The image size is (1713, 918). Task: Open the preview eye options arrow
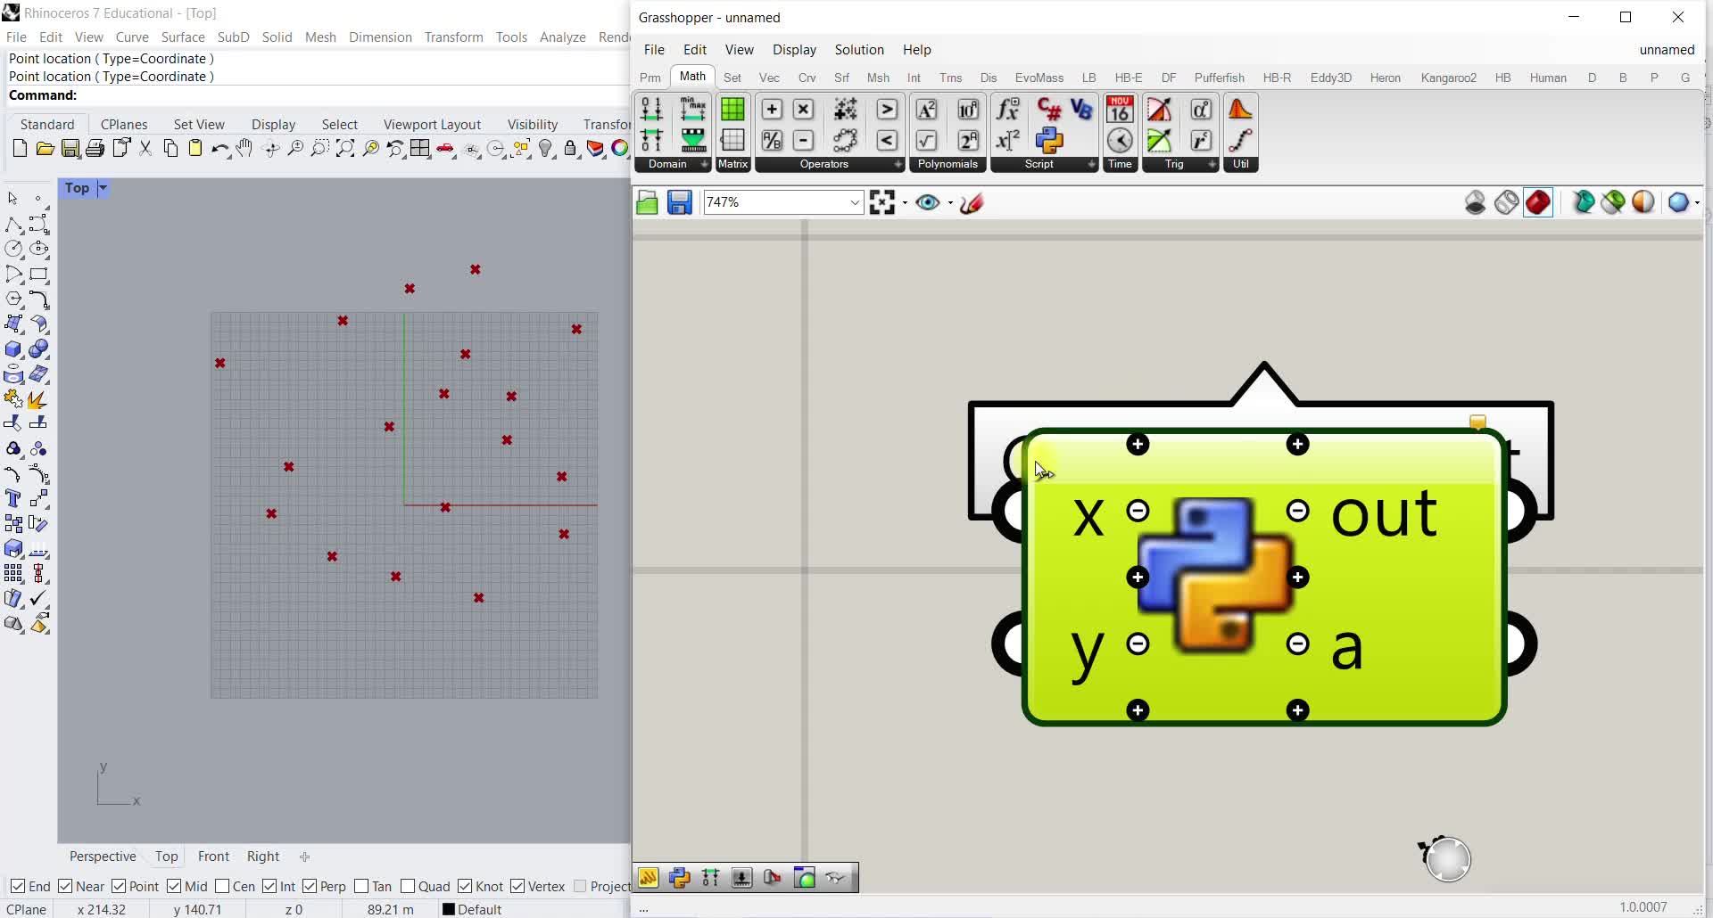(x=950, y=203)
